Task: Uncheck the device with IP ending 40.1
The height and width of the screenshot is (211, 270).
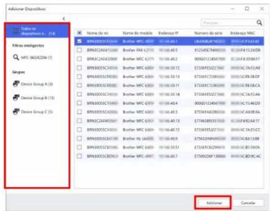Action: 79,41
